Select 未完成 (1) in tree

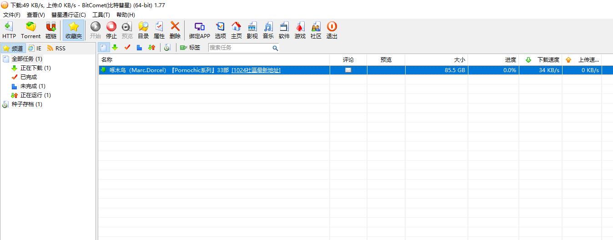pyautogui.click(x=28, y=86)
